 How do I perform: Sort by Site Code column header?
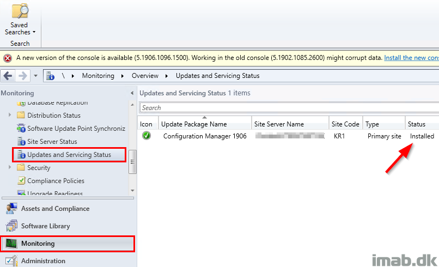[346, 124]
